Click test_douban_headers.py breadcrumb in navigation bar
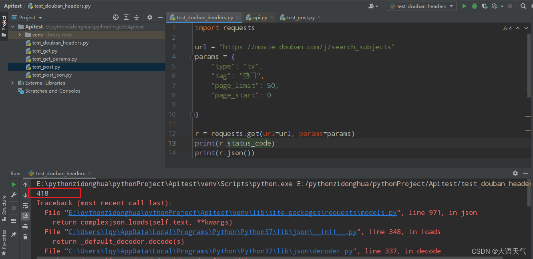 click(59, 6)
